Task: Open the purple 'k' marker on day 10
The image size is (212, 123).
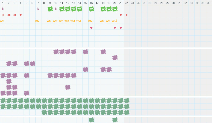Action: click(56, 9)
